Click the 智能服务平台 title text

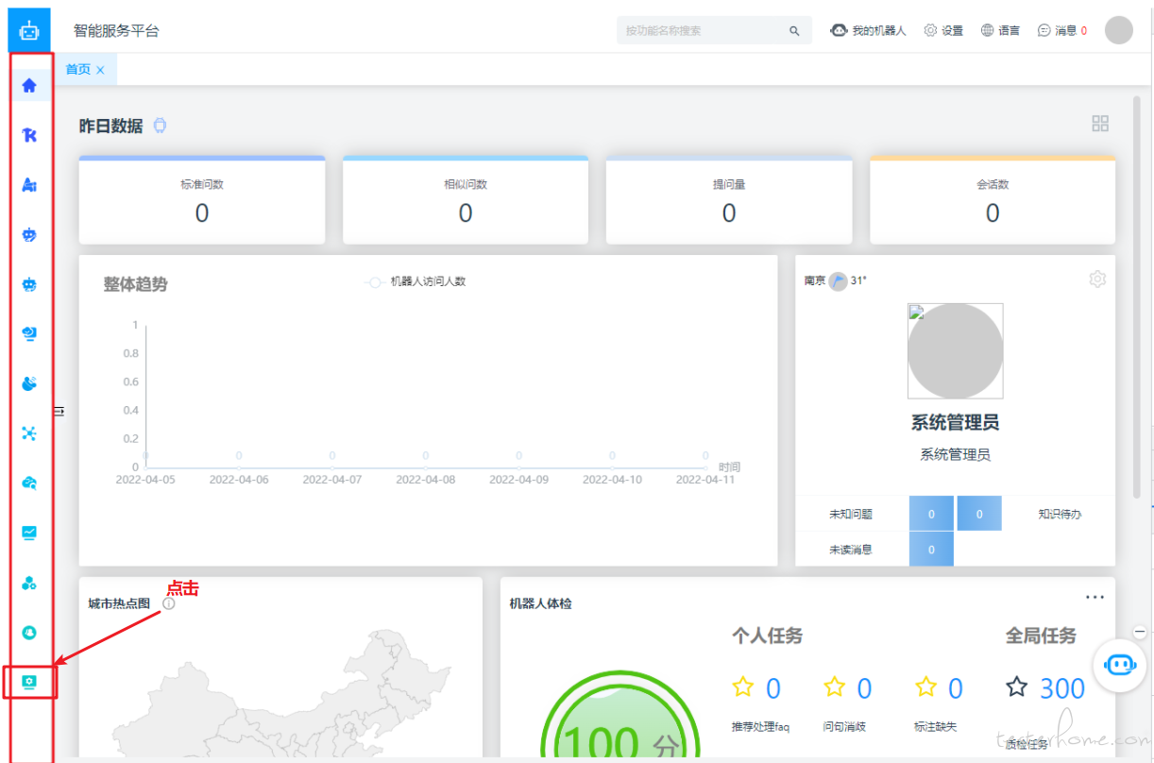[117, 31]
